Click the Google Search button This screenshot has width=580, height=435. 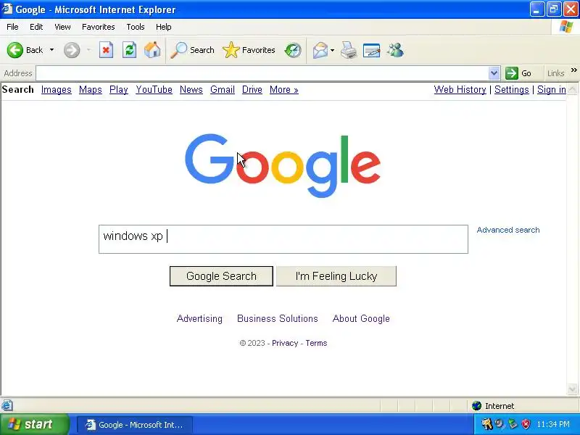pyautogui.click(x=221, y=276)
